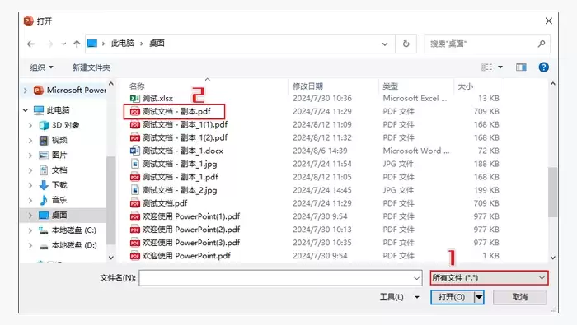
Task: Open the 组织 menu
Action: tap(41, 67)
